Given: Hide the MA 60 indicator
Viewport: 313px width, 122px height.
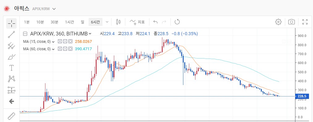Looking at the screenshot, I should 60,49.
